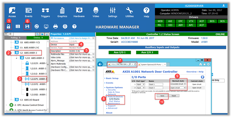Open Permissions dropdown arrow in properties
This screenshot has height=118, width=232.
point(93,38)
